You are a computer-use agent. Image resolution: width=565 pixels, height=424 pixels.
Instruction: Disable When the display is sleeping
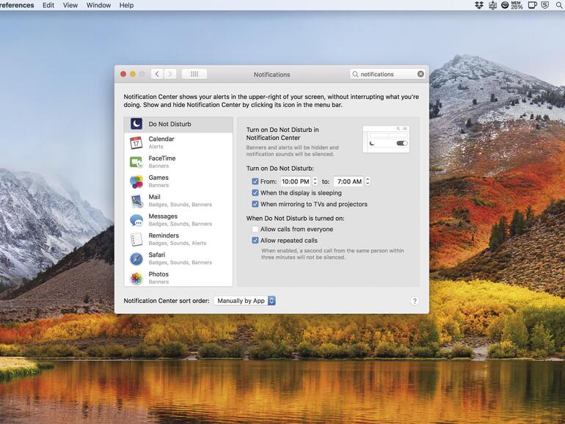tap(255, 193)
